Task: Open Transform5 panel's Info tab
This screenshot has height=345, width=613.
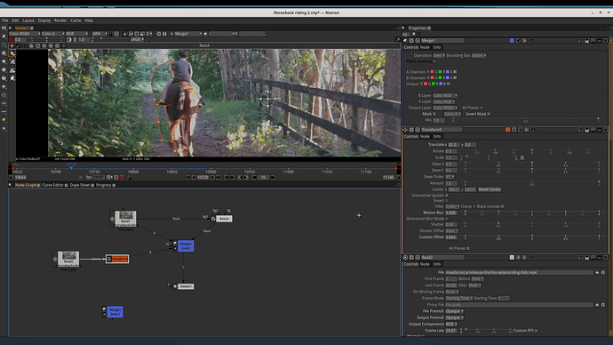Action: tap(437, 136)
